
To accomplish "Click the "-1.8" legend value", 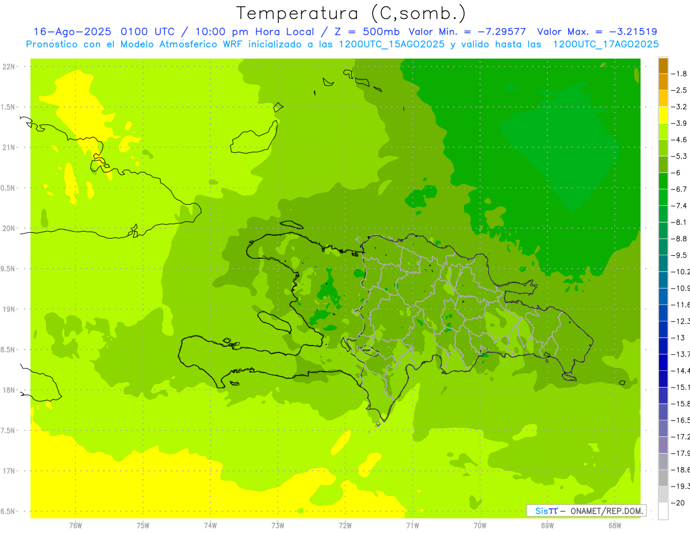I will pos(679,74).
